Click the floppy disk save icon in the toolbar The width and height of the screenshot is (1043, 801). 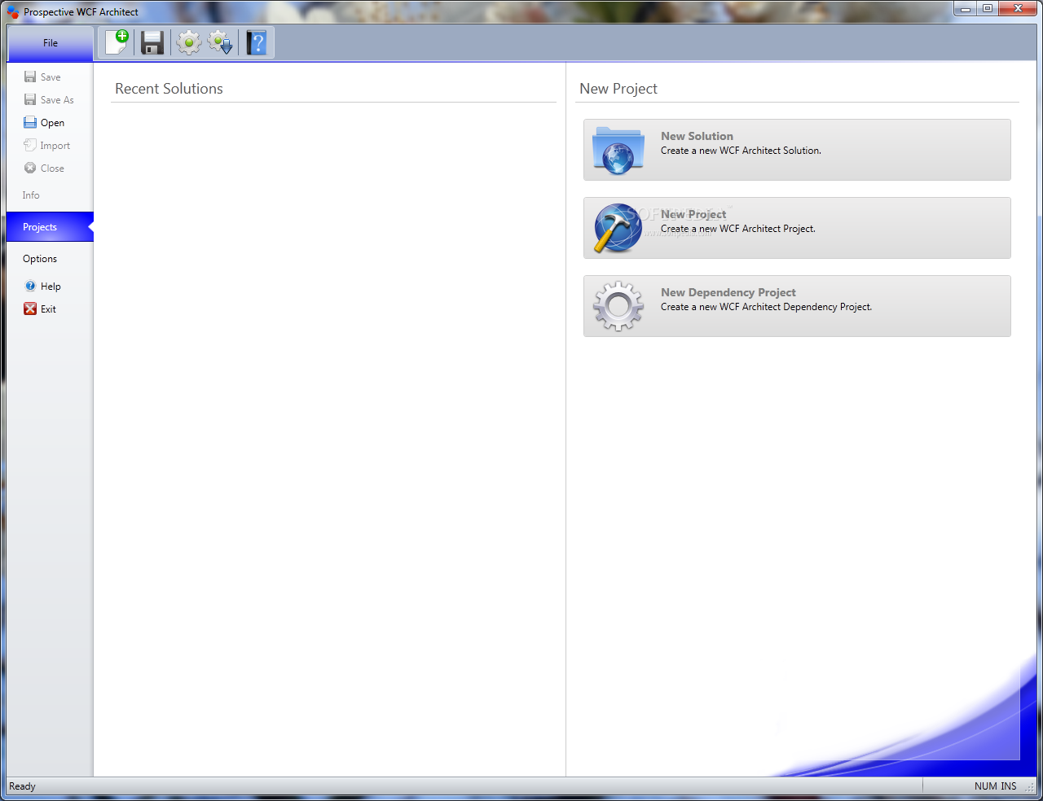(x=152, y=42)
